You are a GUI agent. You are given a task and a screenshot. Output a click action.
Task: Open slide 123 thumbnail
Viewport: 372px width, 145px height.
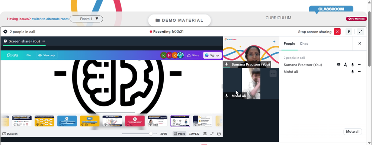44,121
